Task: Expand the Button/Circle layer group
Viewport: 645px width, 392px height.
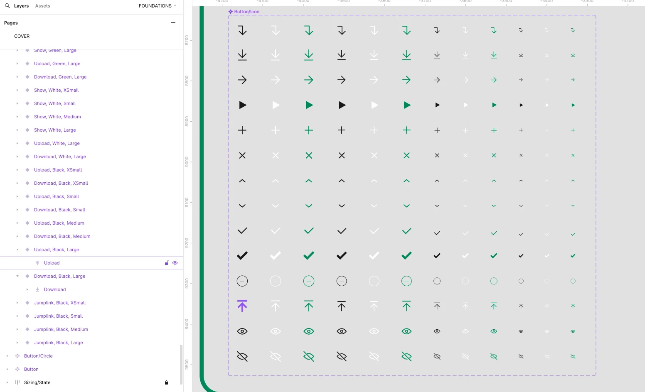Action: pos(7,356)
